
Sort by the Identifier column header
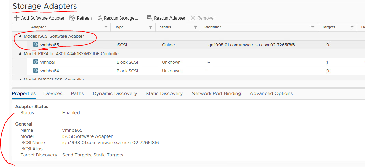[x=213, y=27]
